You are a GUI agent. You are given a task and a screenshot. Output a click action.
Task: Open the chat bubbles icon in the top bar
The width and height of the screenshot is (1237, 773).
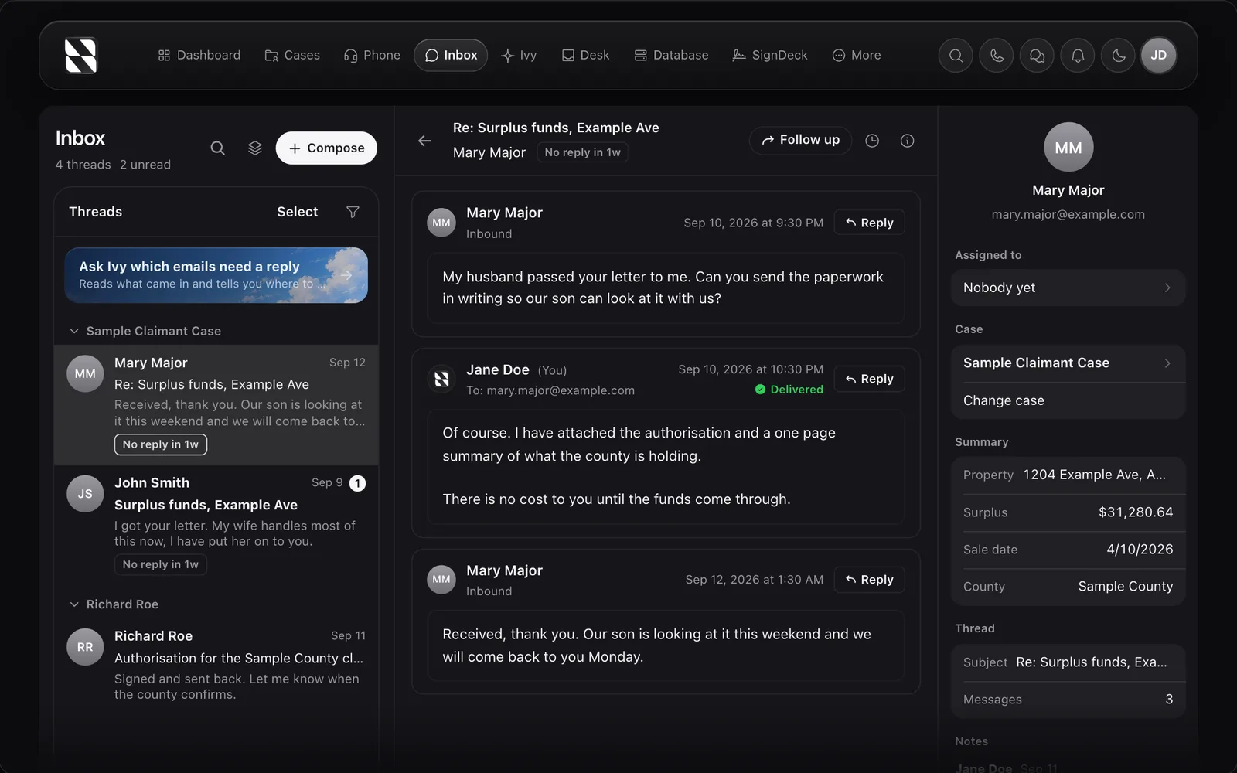[1038, 56]
